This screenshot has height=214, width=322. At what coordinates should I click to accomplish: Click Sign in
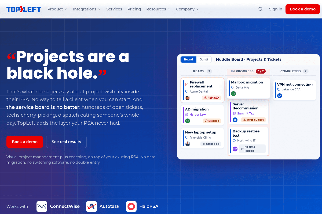point(276,9)
